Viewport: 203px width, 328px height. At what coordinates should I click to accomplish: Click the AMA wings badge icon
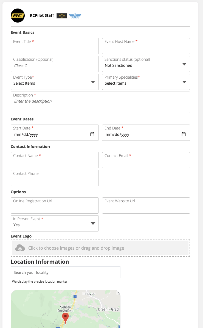click(x=75, y=16)
